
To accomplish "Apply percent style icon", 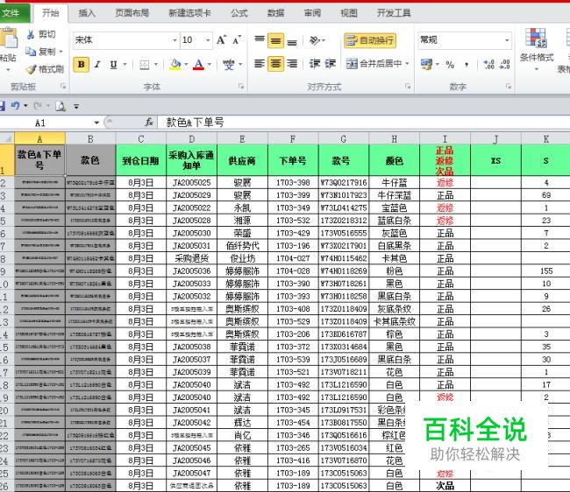I will (450, 65).
